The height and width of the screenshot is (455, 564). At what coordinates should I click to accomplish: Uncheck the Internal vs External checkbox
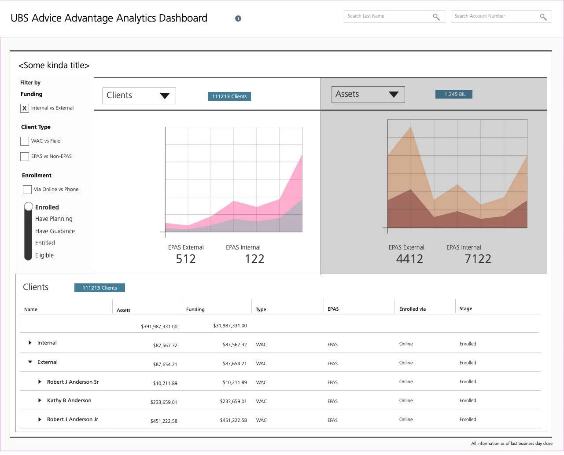click(x=25, y=108)
